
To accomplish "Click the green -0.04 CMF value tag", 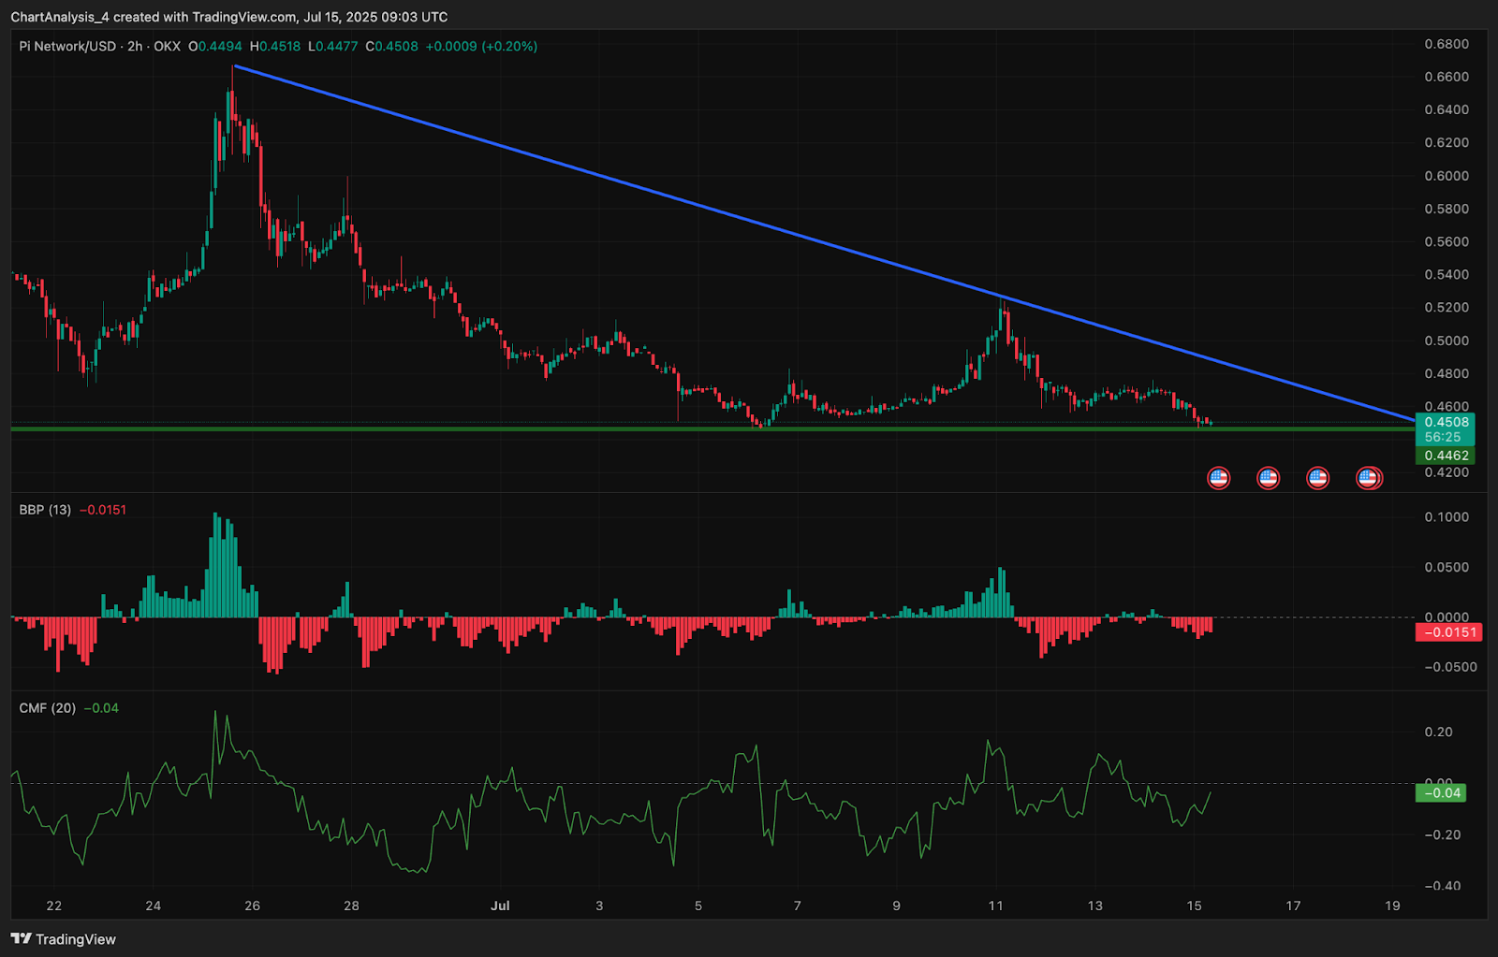I will pyautogui.click(x=1441, y=793).
